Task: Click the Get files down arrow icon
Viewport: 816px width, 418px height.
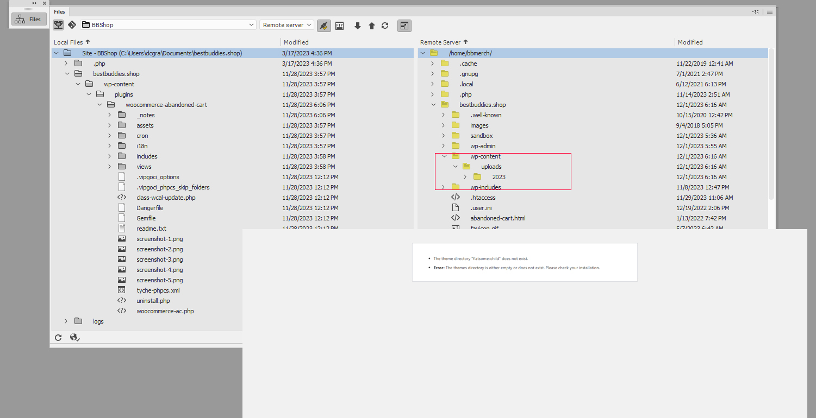Action: pyautogui.click(x=357, y=26)
